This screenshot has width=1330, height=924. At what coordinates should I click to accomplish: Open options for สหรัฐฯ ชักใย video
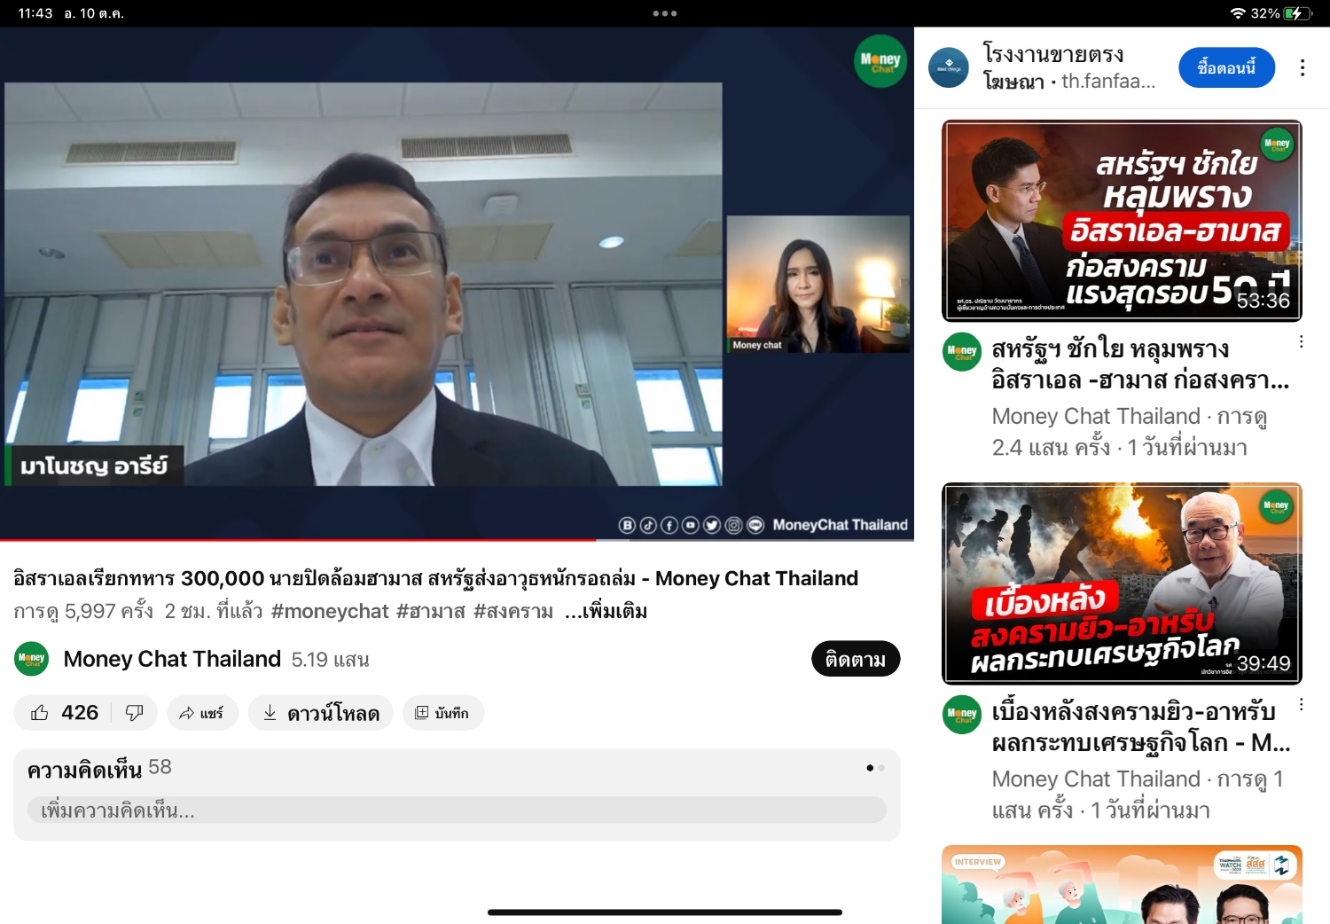click(1301, 341)
